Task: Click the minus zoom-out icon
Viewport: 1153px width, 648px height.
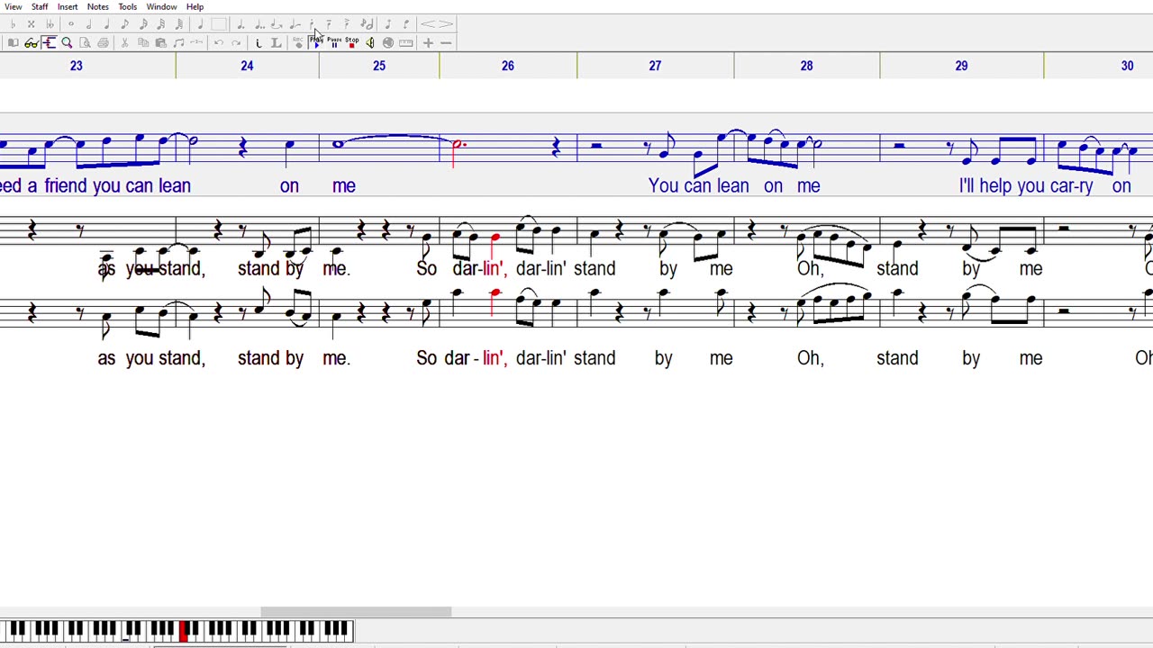Action: point(446,42)
